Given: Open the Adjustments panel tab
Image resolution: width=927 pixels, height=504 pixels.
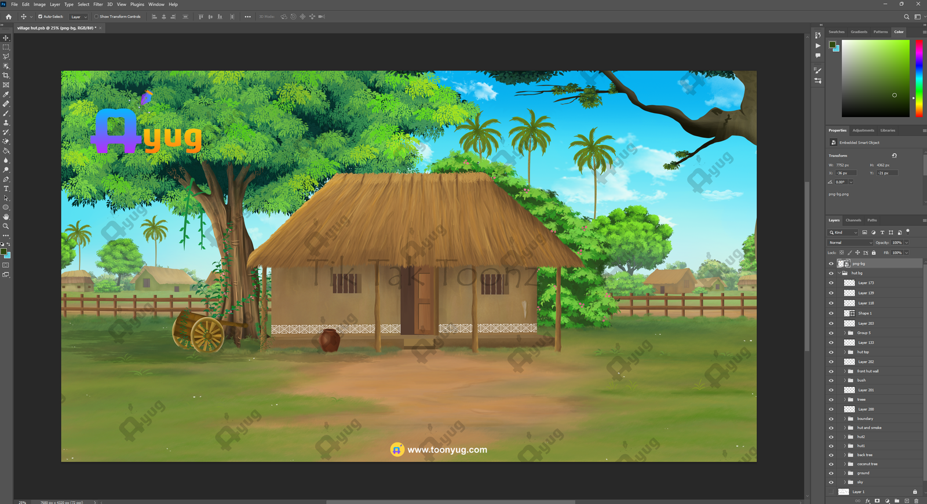Looking at the screenshot, I should coord(863,130).
